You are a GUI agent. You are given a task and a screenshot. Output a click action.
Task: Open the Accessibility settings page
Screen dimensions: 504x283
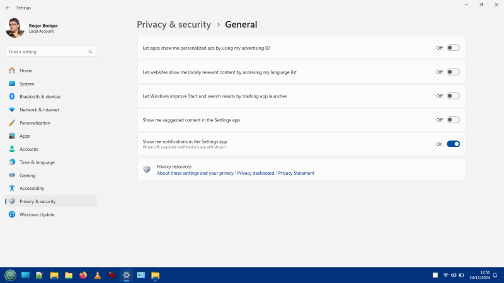pos(31,188)
